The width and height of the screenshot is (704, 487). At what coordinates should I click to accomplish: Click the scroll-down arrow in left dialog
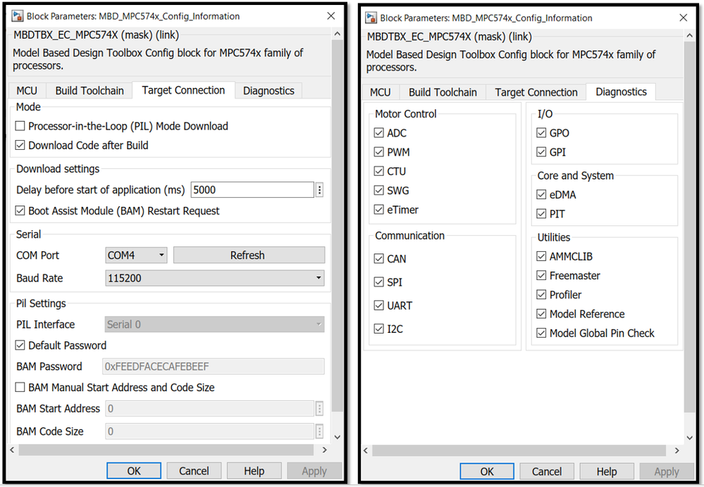pyautogui.click(x=336, y=437)
